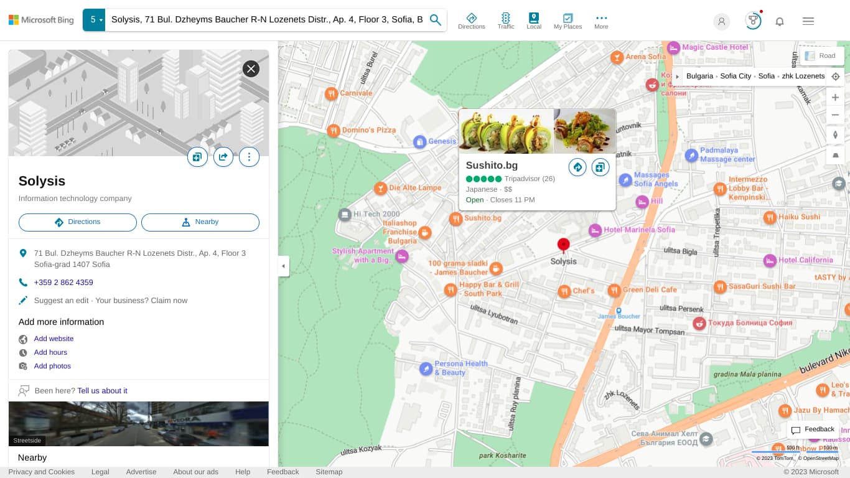850x478 pixels.
Task: Click the Add hours link
Action: (x=50, y=352)
